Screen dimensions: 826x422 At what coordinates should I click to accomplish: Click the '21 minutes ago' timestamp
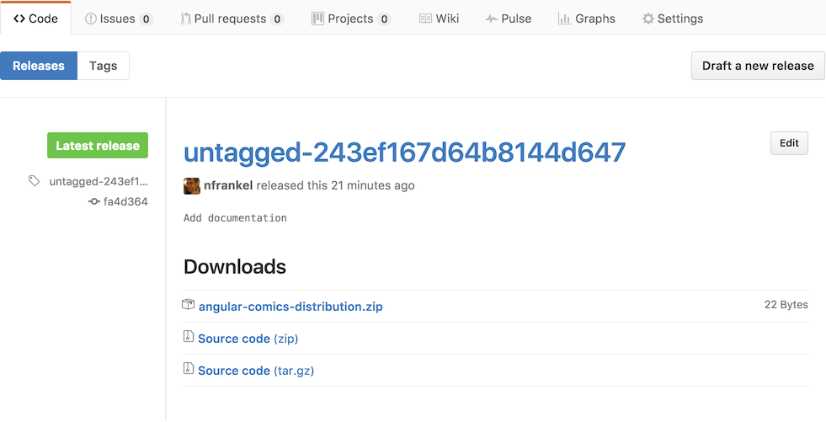pyautogui.click(x=372, y=185)
